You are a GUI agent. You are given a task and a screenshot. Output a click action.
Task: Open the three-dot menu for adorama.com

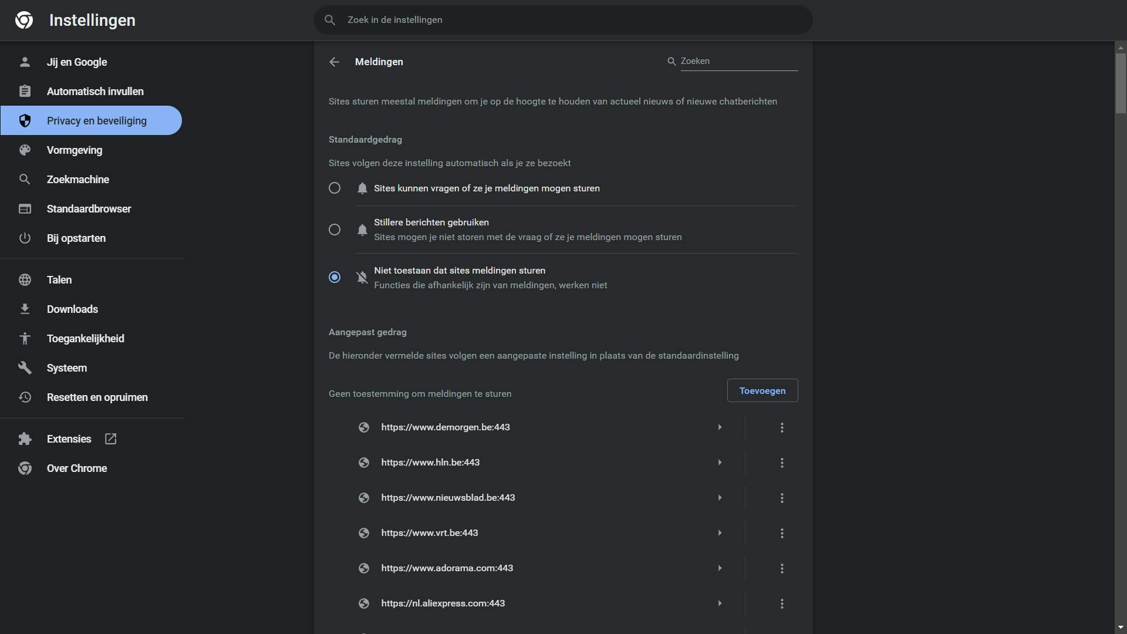(x=782, y=569)
